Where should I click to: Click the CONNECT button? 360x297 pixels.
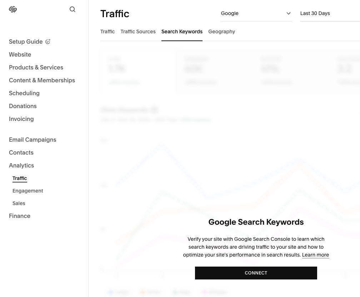click(x=256, y=273)
